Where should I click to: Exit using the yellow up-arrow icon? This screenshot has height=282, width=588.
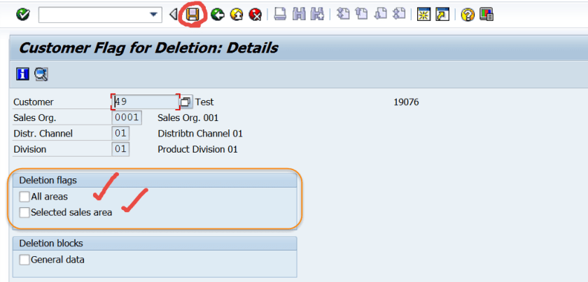(x=237, y=15)
